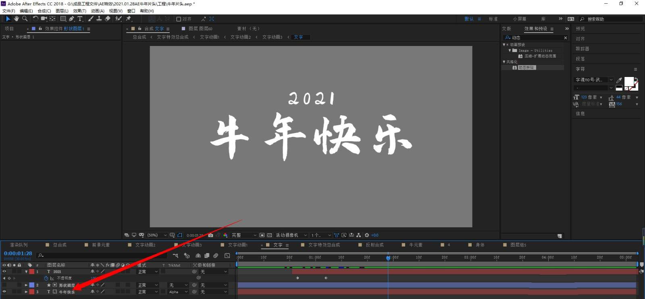Select the Puppet Pin tool
This screenshot has width=645, height=299.
129,19
